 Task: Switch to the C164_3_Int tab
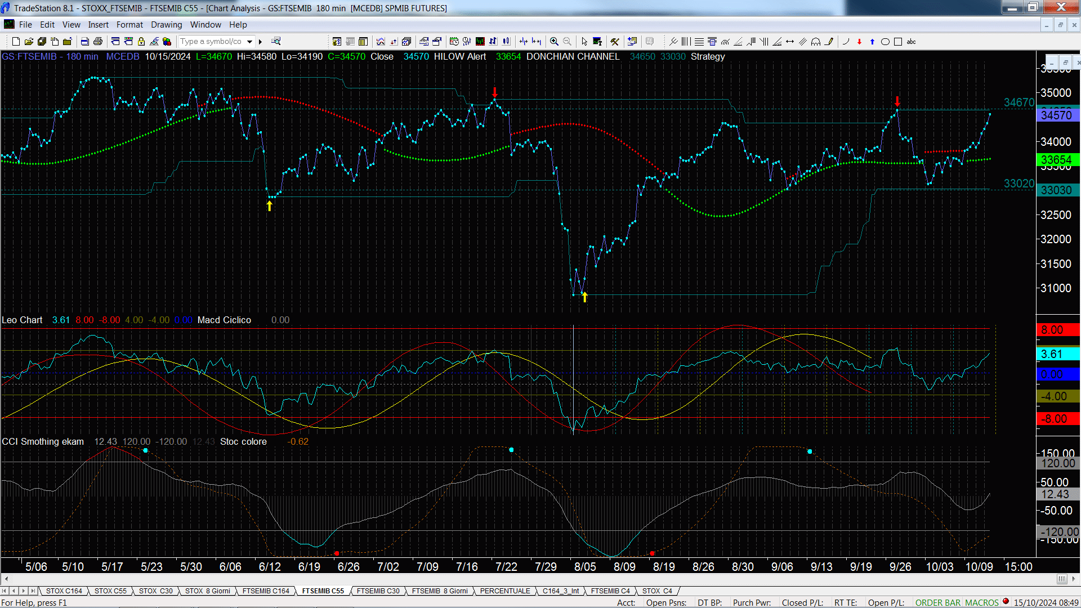pyautogui.click(x=561, y=591)
